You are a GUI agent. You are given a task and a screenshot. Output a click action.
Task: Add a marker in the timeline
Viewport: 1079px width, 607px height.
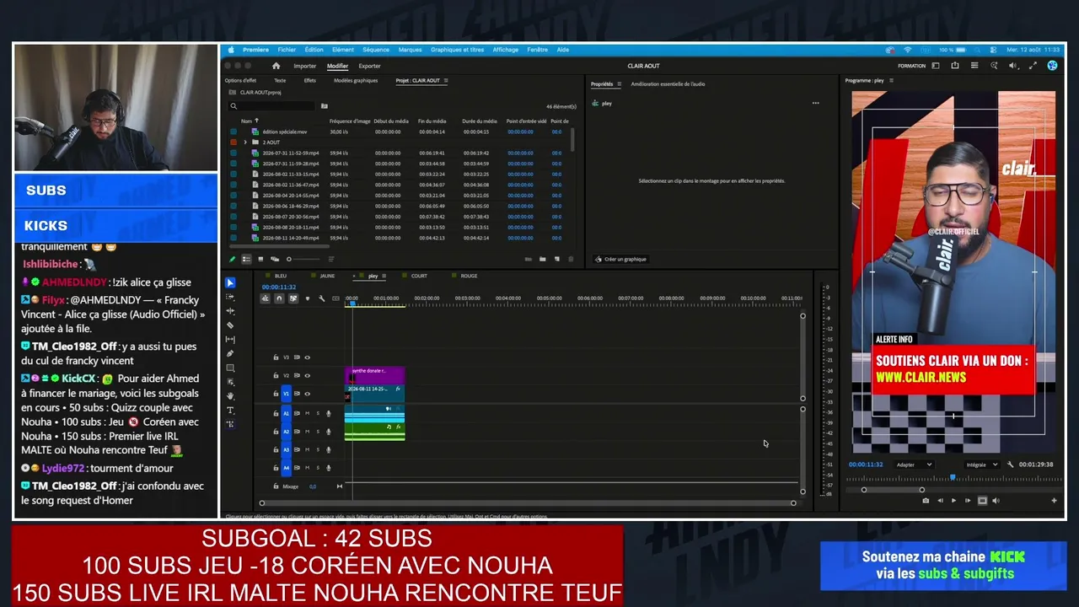click(307, 298)
